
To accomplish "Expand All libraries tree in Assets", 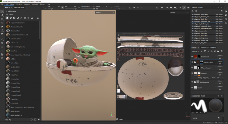I will click(x=7, y=11).
